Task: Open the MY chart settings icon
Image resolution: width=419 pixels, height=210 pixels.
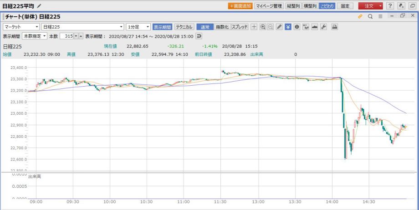Action: click(306, 27)
